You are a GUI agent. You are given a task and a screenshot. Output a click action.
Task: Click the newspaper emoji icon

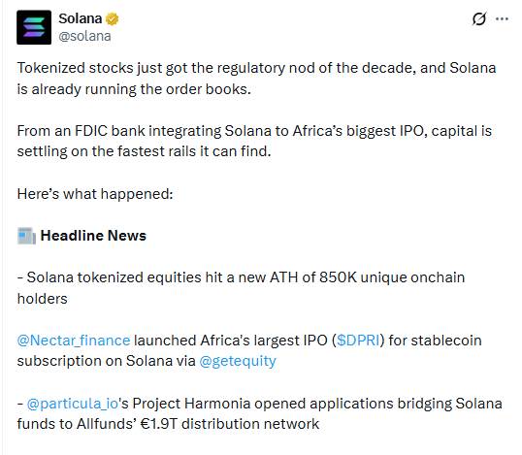(x=26, y=236)
